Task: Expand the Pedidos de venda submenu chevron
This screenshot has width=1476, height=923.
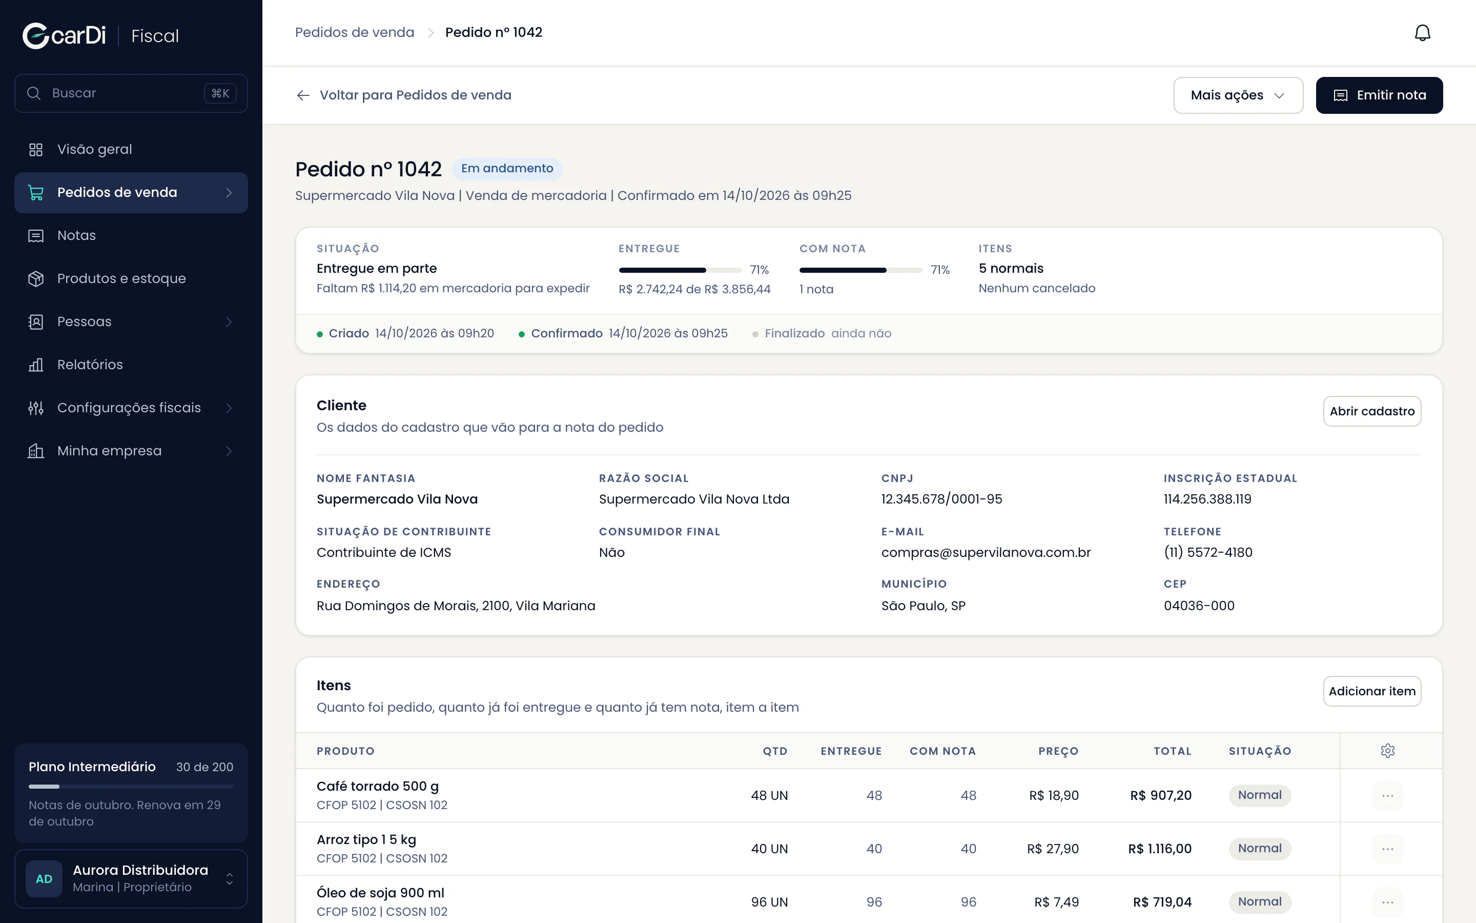Action: [x=229, y=193]
